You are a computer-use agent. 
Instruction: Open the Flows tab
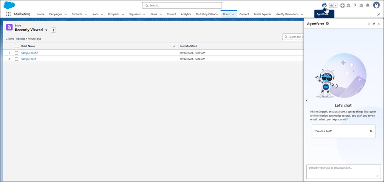154,14
